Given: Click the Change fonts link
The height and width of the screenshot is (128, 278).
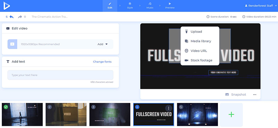Looking at the screenshot, I should (102, 62).
